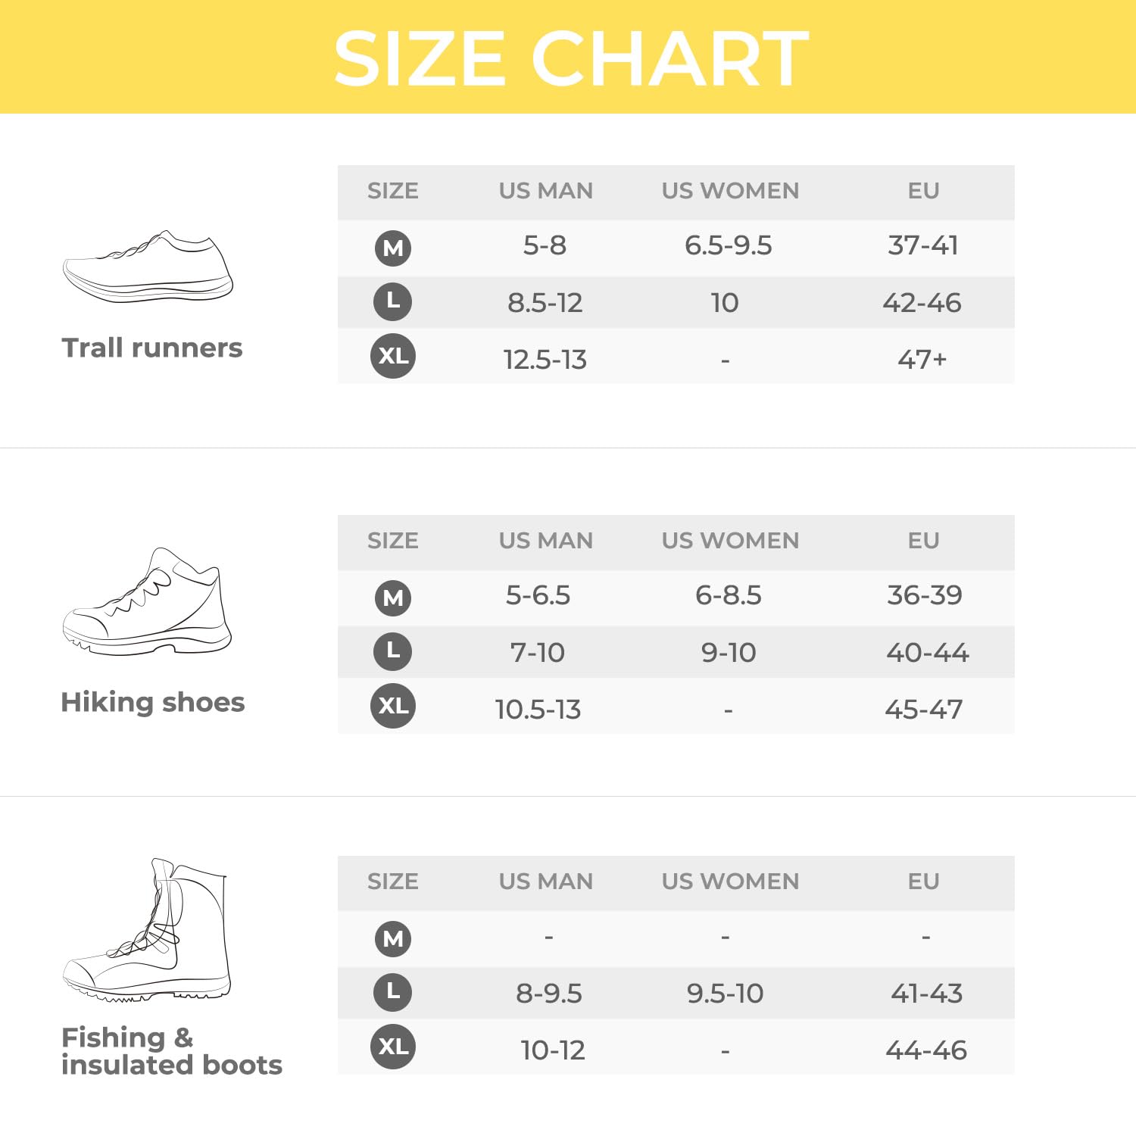Viewport: 1136px width, 1136px height.
Task: Click EU header in hiking shoes table
Action: coord(923,541)
